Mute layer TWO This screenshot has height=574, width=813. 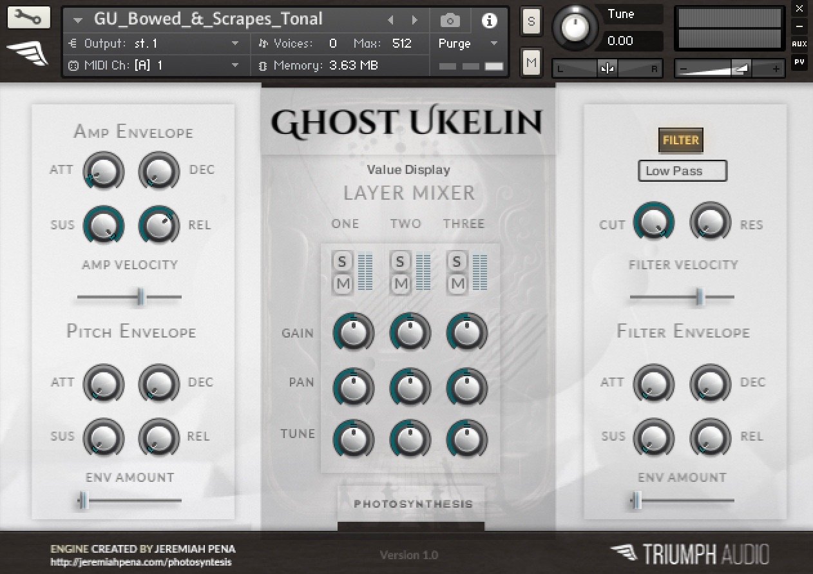click(400, 283)
